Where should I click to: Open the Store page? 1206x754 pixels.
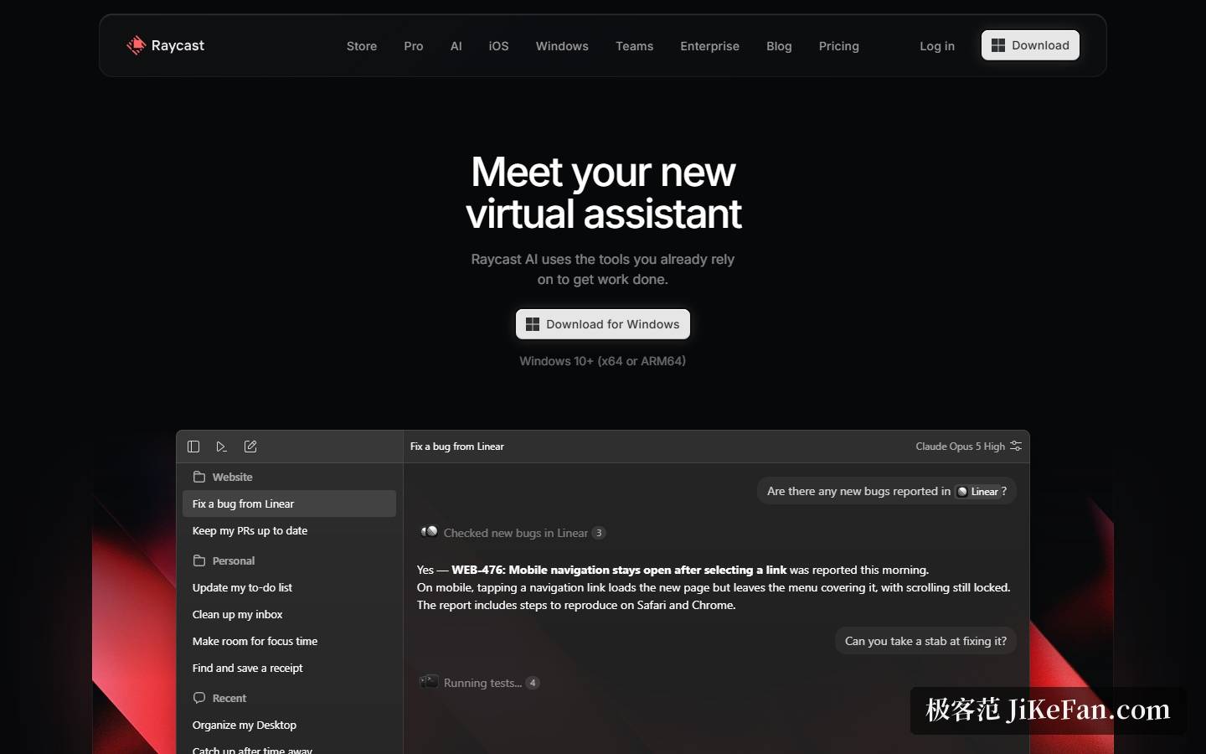pos(362,46)
